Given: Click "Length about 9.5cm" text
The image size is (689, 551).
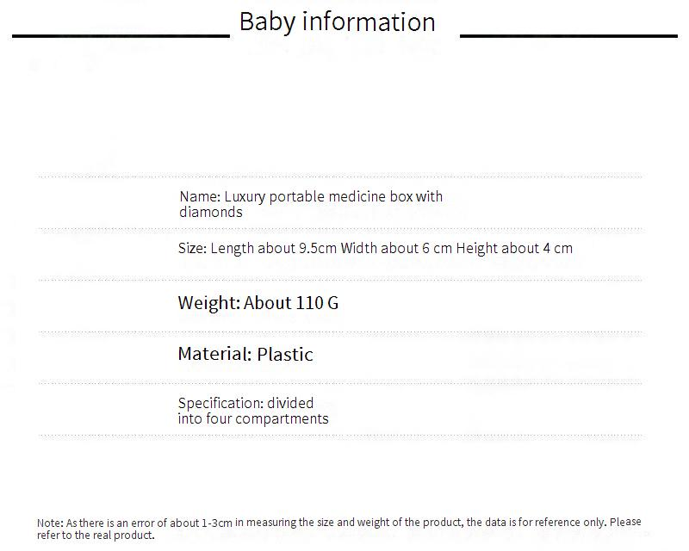Looking at the screenshot, I should tap(273, 249).
